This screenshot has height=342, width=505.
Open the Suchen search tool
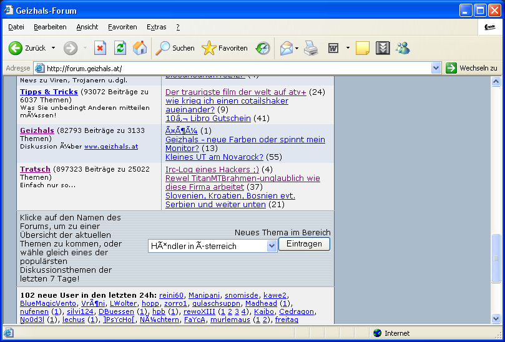click(x=175, y=48)
